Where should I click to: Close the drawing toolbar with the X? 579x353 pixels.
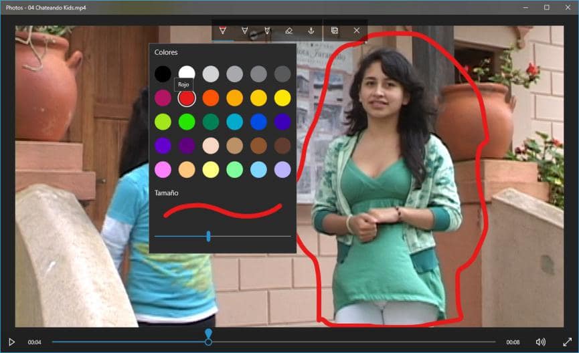pos(356,30)
